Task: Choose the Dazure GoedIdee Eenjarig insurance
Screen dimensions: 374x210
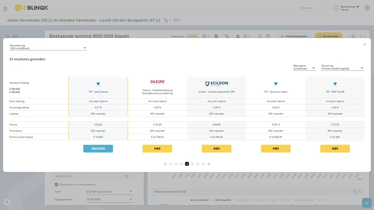Action: (157, 149)
